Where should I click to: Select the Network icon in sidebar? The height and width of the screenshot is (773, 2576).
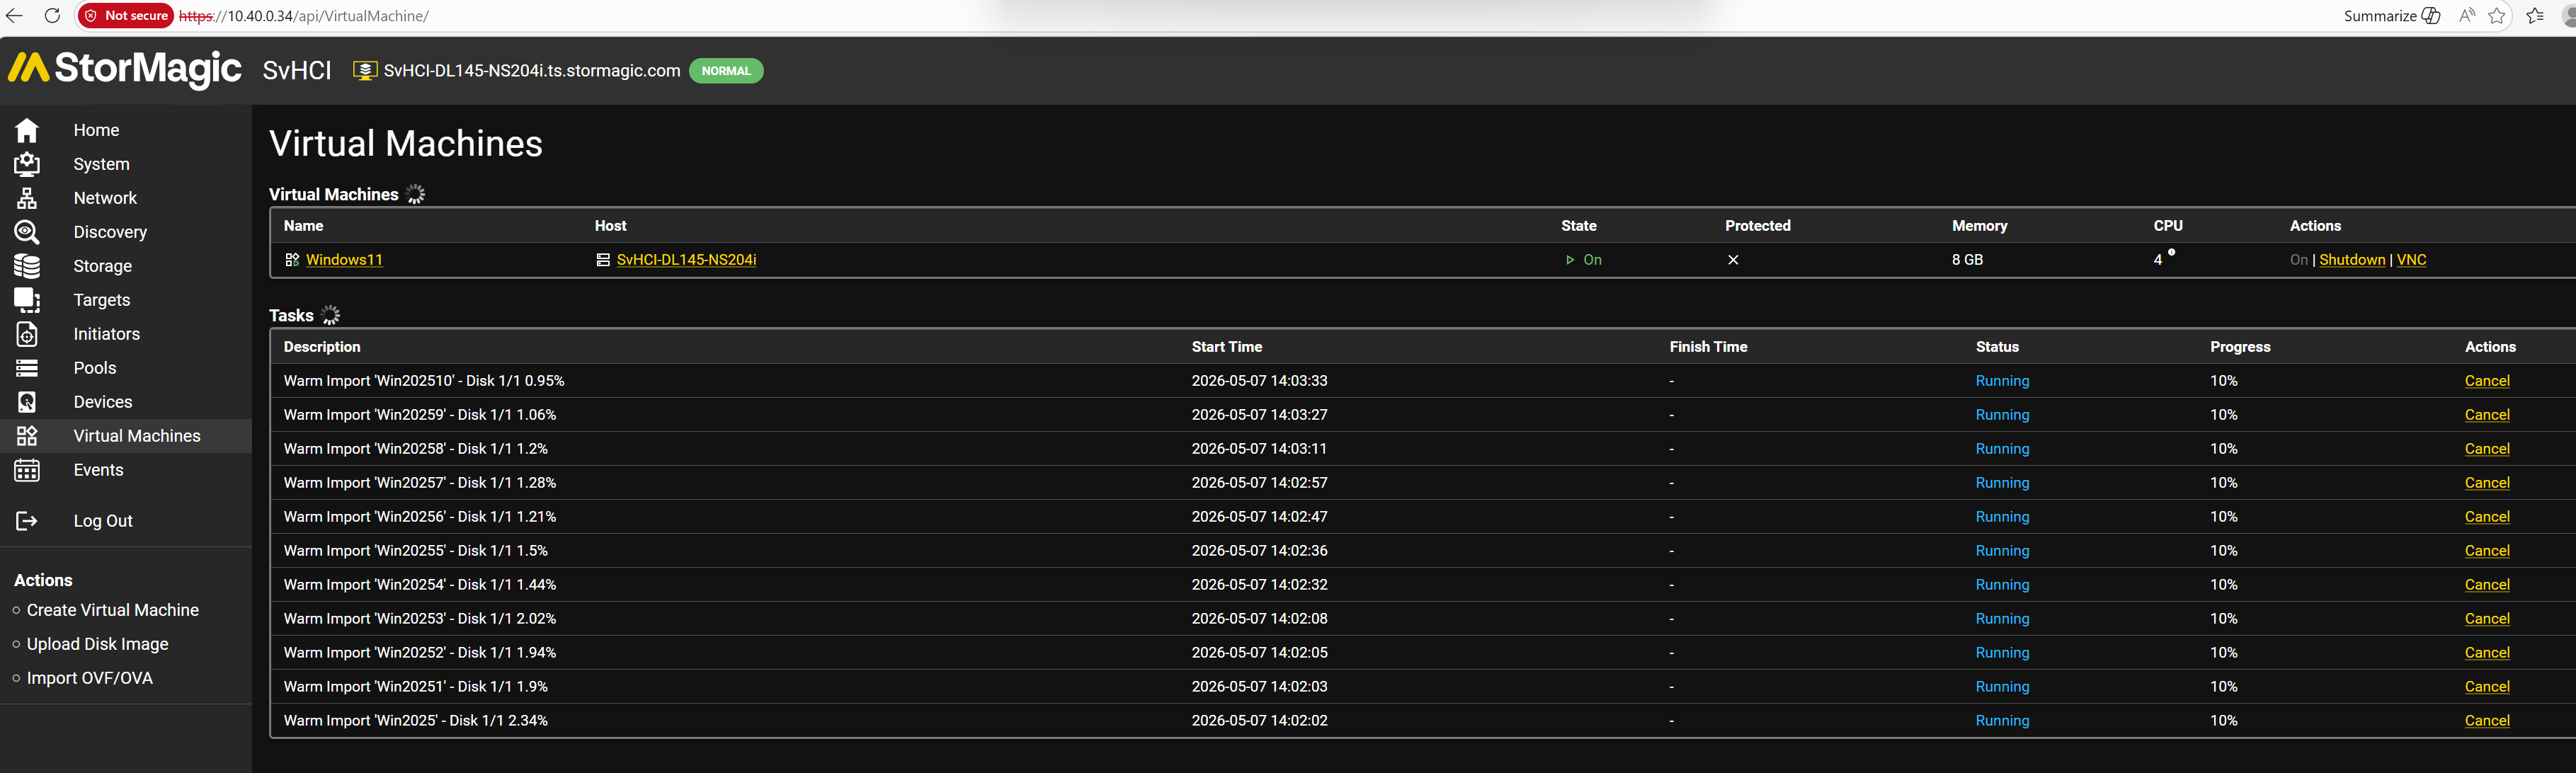pyautogui.click(x=27, y=198)
